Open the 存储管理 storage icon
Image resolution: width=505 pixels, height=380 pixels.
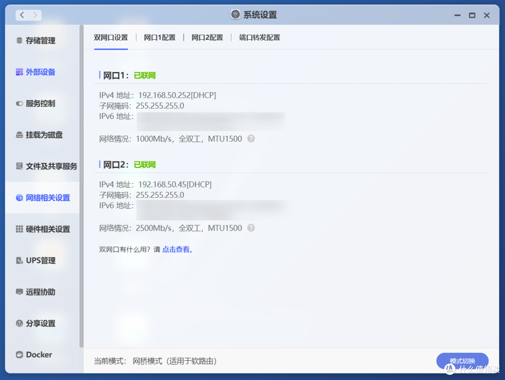(x=19, y=41)
